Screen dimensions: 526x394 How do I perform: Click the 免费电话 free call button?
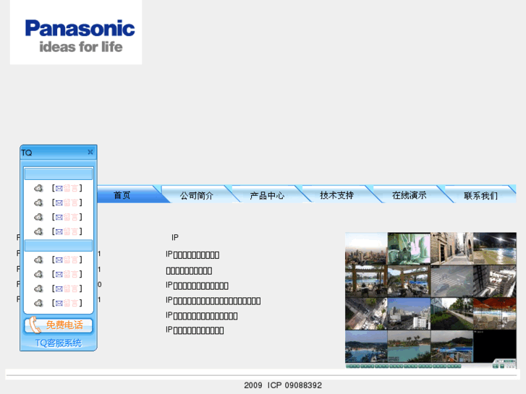point(59,325)
